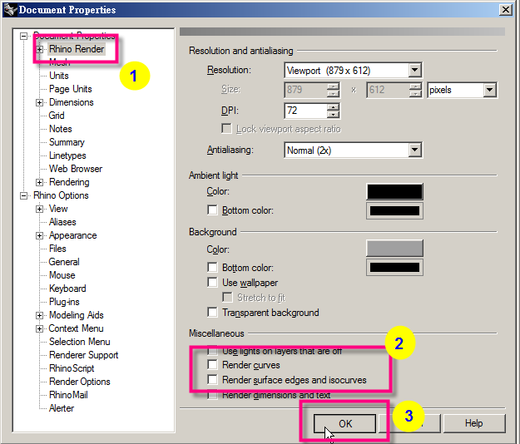The image size is (520, 444).
Task: Enable the Render curves checkbox
Action: click(212, 364)
